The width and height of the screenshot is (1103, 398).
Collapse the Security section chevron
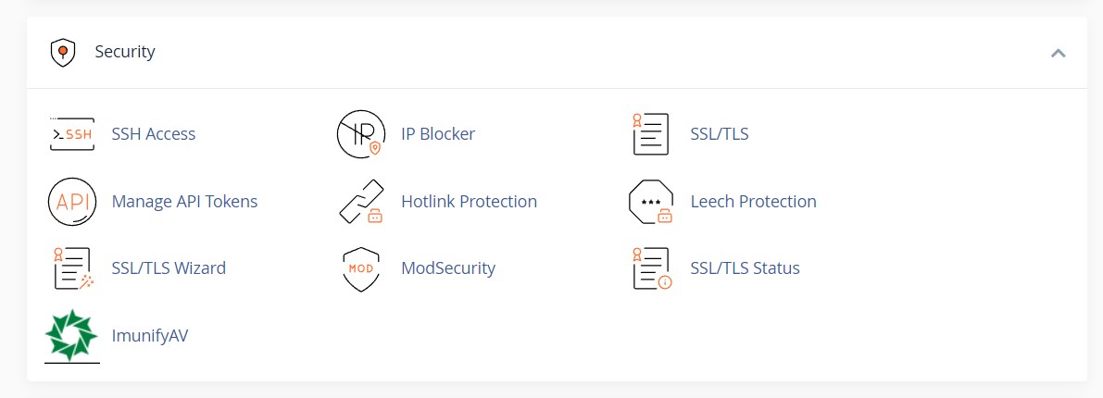point(1059,53)
